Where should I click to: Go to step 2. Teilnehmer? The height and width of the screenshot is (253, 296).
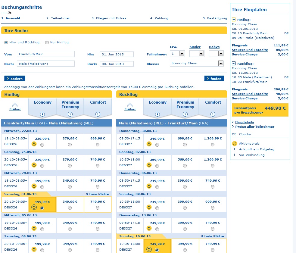tap(58, 18)
